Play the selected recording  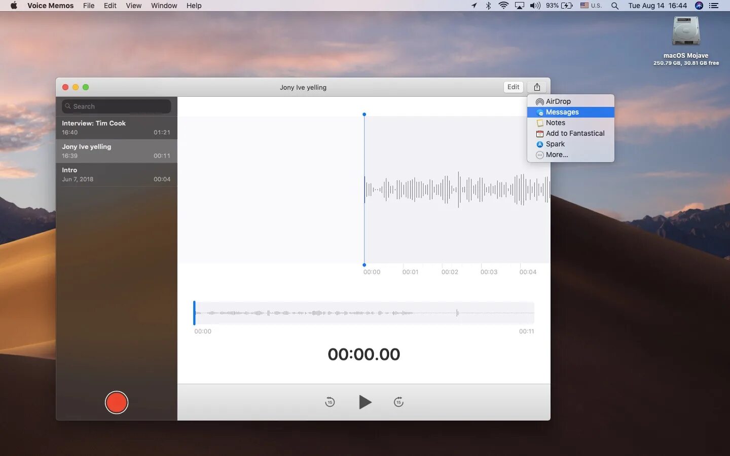coord(365,402)
